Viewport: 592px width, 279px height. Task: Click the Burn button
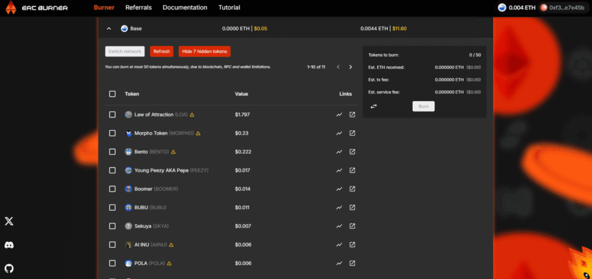coord(423,106)
